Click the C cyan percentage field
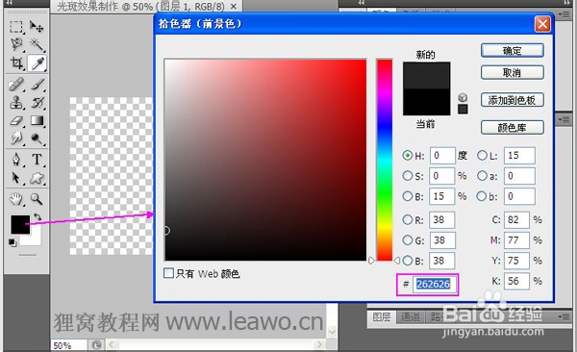This screenshot has height=352, width=577. (x=516, y=220)
